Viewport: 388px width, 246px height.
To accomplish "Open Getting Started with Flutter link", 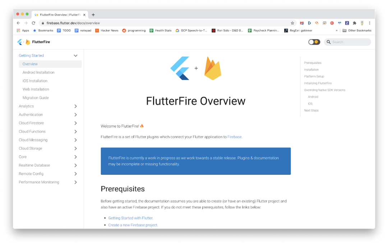I will click(x=130, y=218).
